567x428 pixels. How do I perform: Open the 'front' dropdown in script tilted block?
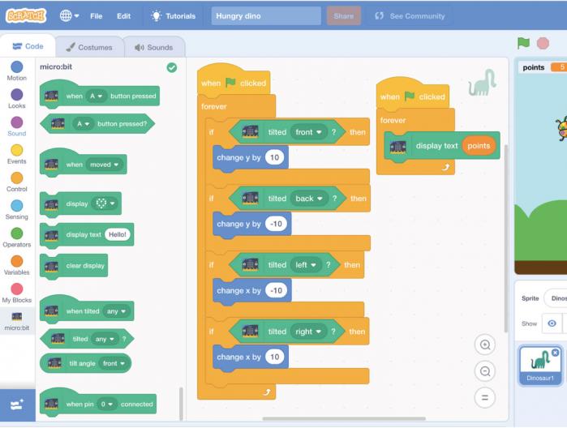click(x=308, y=132)
